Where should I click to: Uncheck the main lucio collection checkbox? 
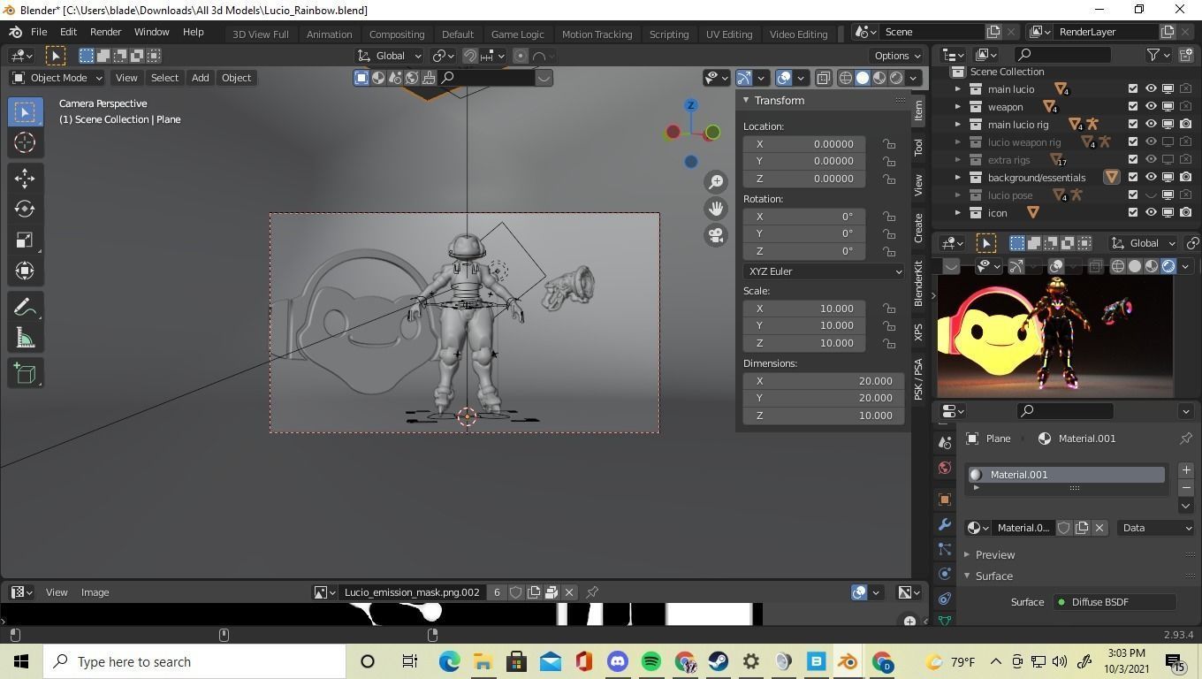pyautogui.click(x=1133, y=89)
